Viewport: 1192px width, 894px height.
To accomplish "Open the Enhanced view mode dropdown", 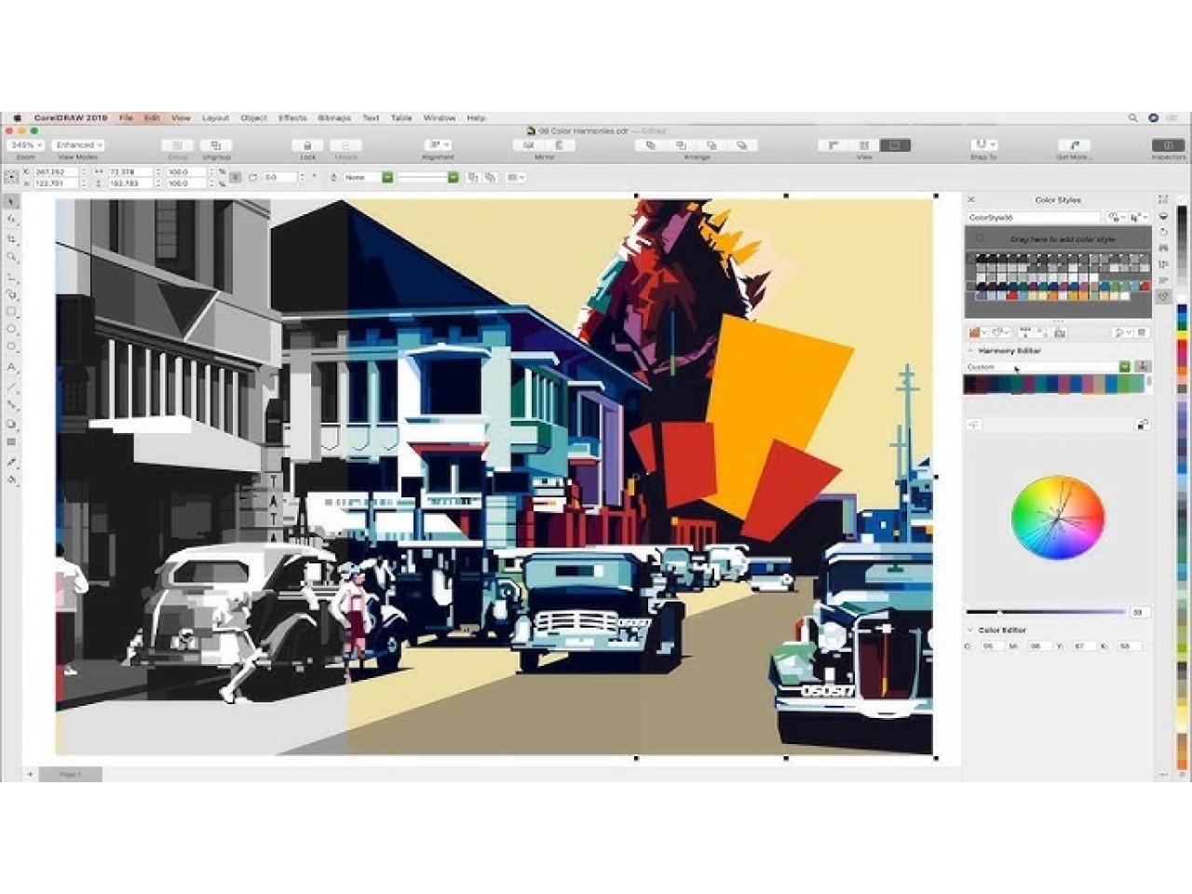I will (x=78, y=145).
